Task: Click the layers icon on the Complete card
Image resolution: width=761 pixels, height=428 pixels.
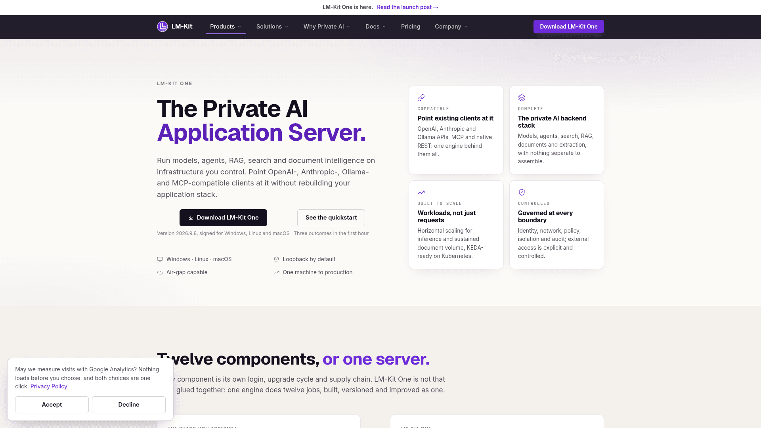Action: (522, 97)
